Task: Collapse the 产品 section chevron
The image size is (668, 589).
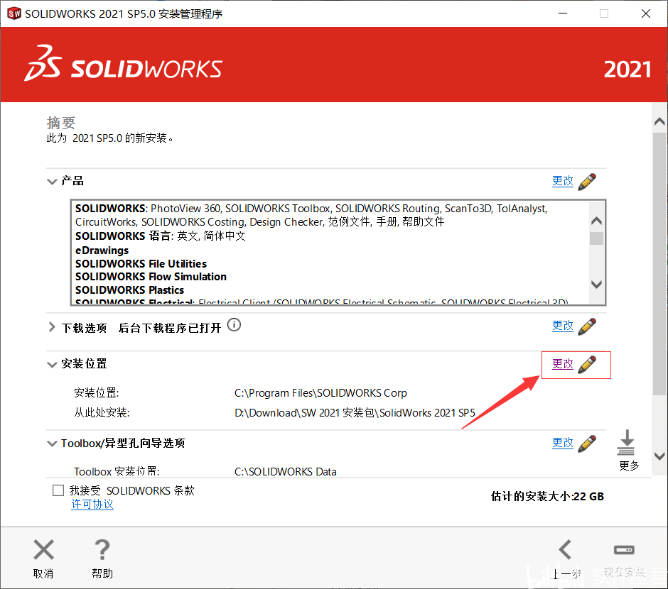Action: (52, 182)
